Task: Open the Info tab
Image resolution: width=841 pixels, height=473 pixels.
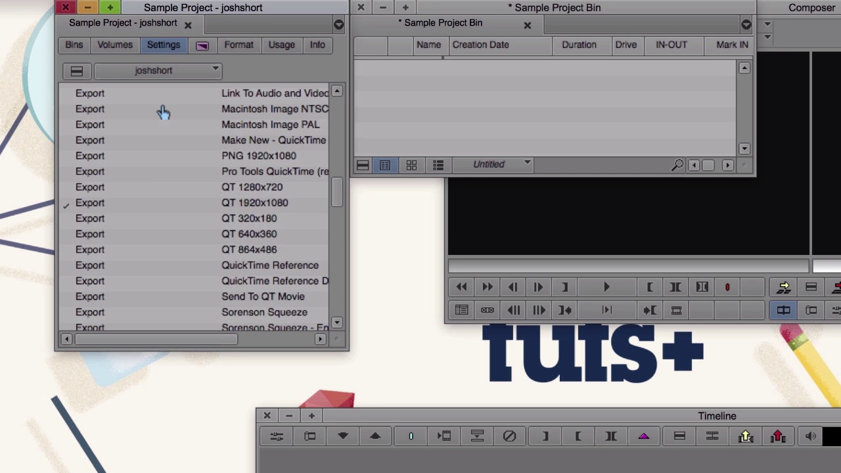Action: coord(317,45)
